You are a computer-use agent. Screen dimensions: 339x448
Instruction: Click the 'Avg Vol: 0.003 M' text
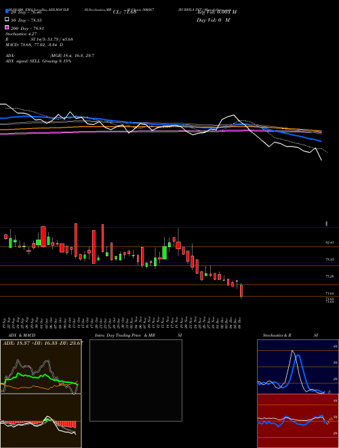(x=216, y=12)
